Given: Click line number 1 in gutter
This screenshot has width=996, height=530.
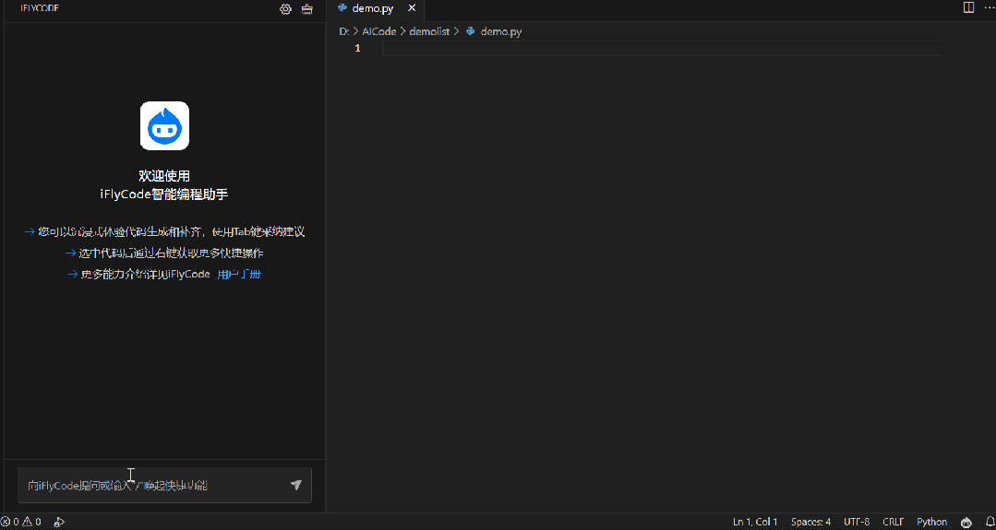Looking at the screenshot, I should (x=357, y=48).
